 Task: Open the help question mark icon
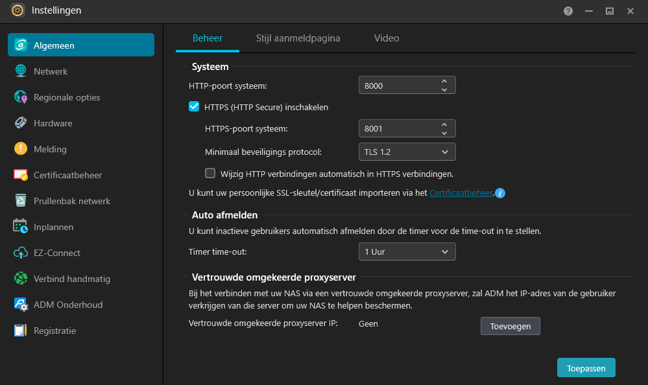568,11
